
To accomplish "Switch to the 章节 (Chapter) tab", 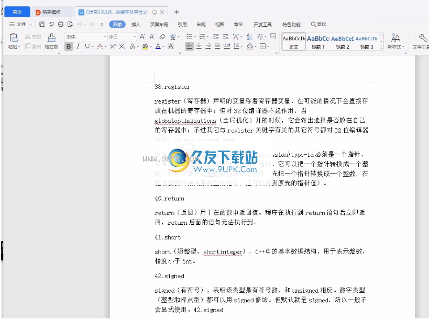I will pos(238,25).
